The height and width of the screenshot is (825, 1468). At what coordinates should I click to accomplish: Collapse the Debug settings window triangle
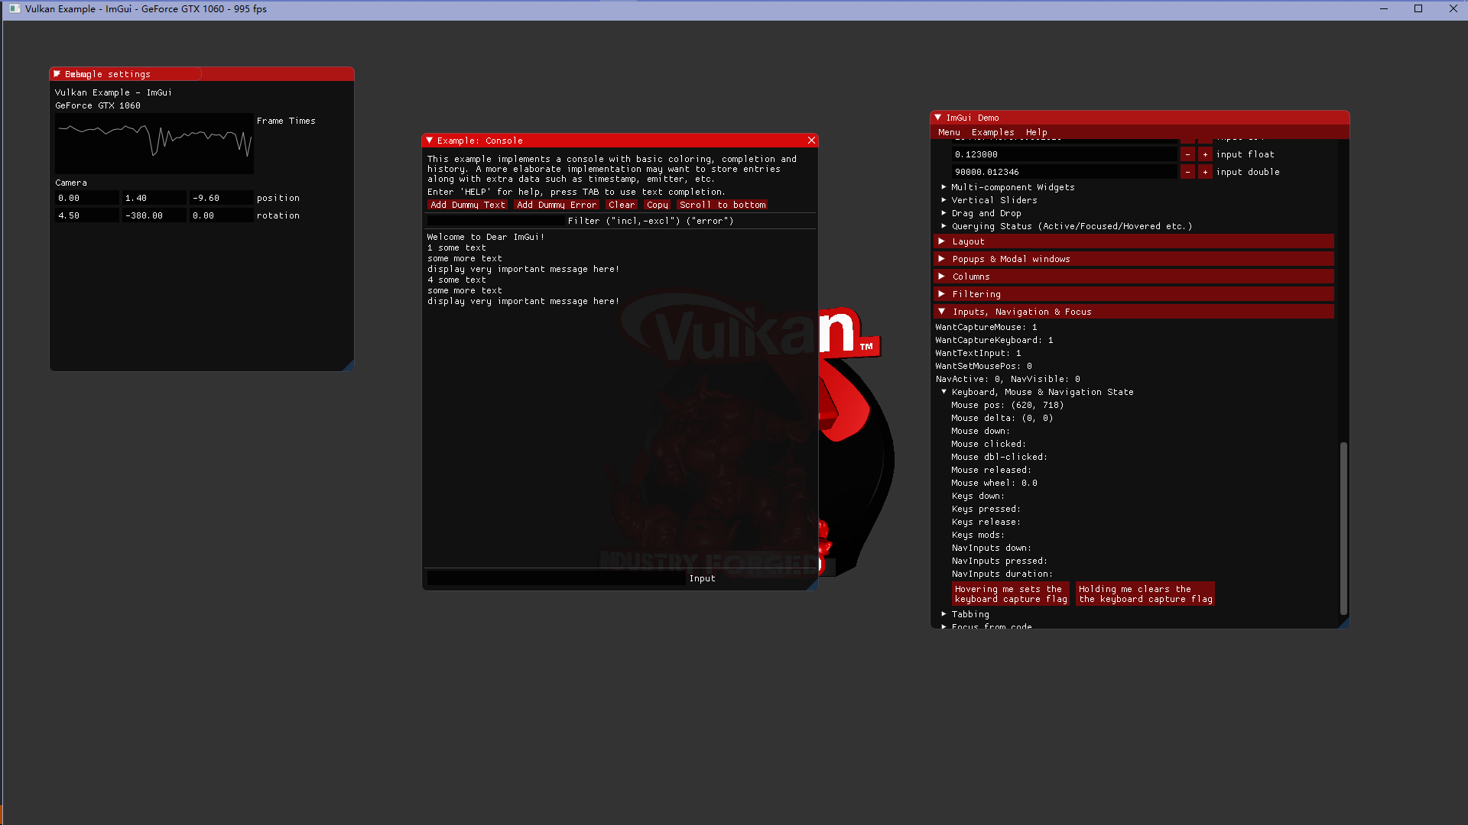click(57, 74)
